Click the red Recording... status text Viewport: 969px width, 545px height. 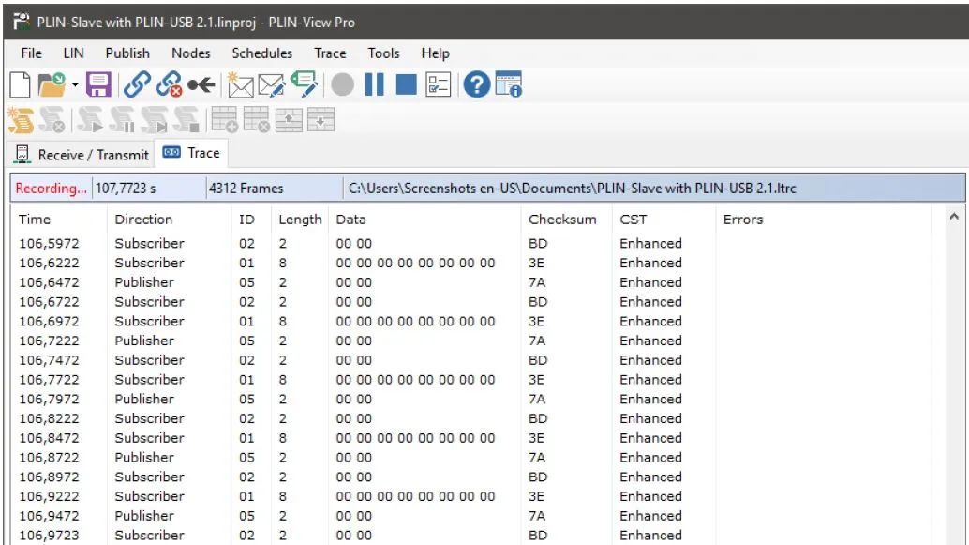(51, 188)
